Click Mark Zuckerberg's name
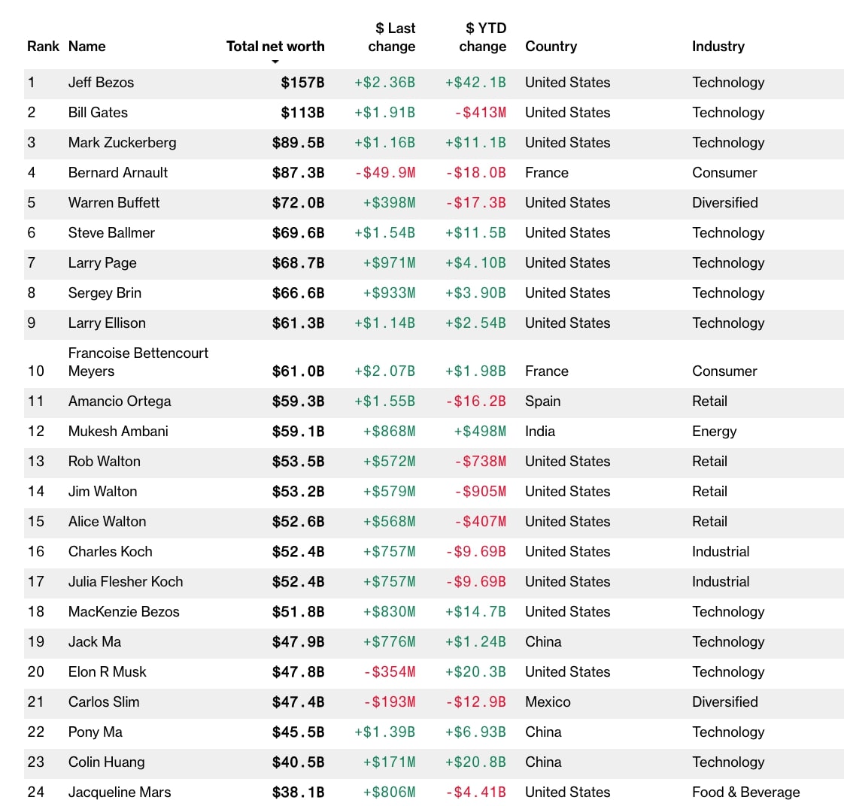The height and width of the screenshot is (806, 844). [x=122, y=142]
